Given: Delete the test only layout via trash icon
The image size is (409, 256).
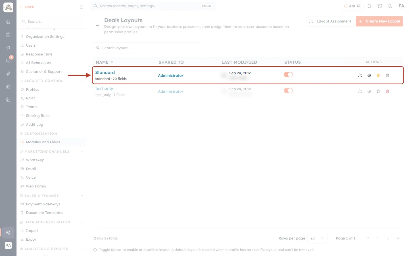Looking at the screenshot, I should click(387, 91).
